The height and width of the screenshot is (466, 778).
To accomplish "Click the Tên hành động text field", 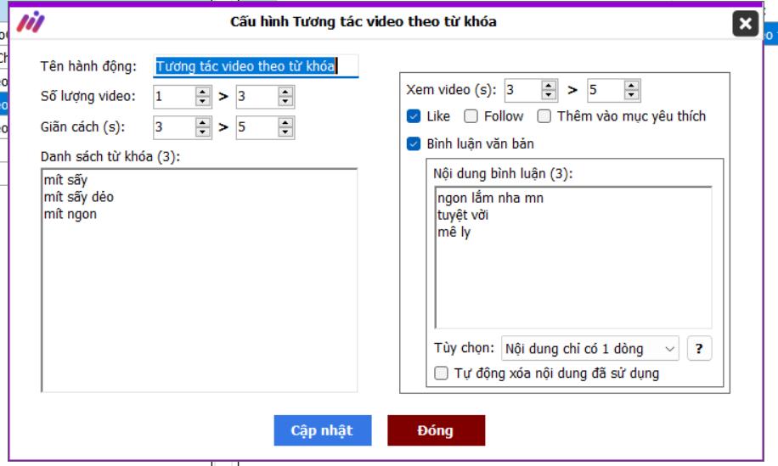I will point(256,66).
